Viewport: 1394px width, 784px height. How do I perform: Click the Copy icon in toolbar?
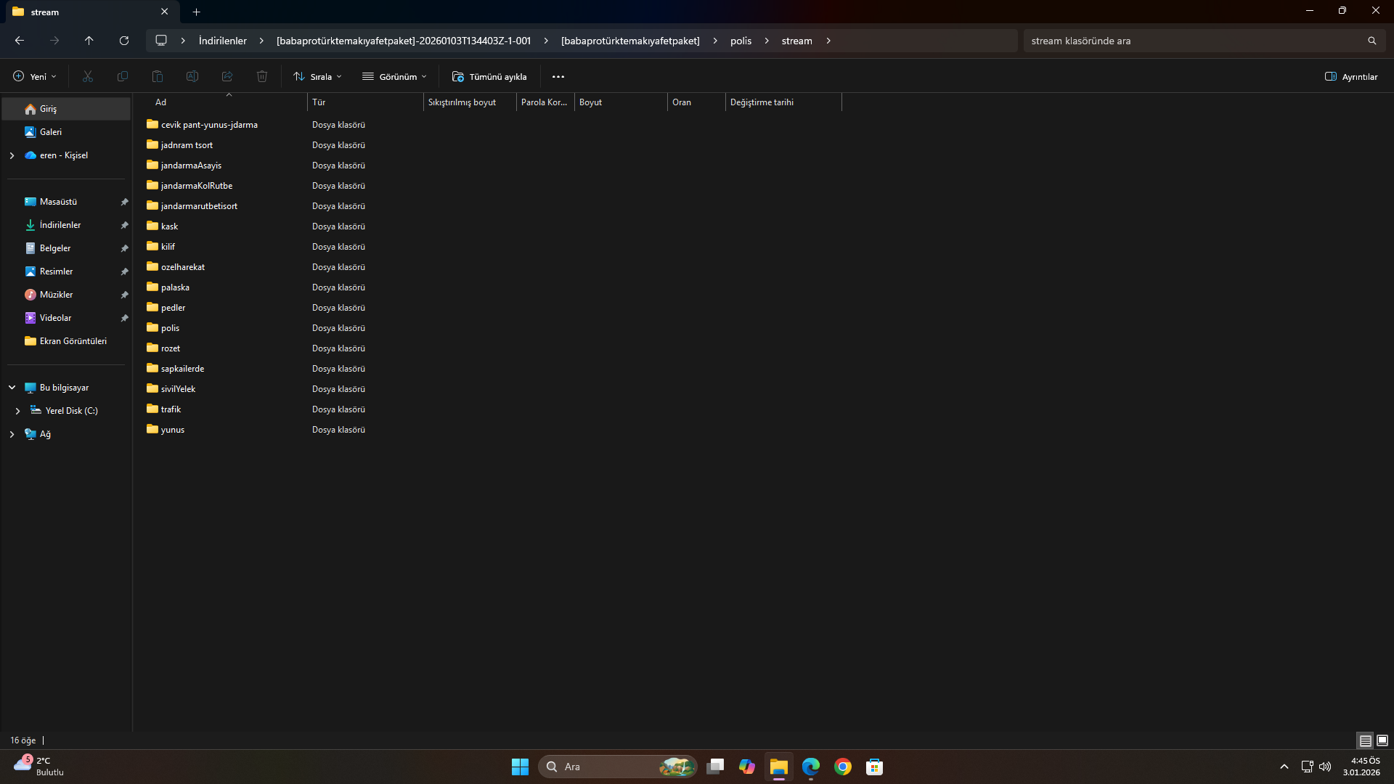(x=123, y=76)
